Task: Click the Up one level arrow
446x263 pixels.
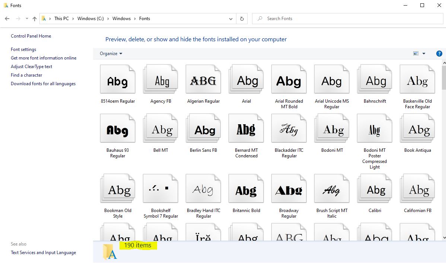Action: 35,19
